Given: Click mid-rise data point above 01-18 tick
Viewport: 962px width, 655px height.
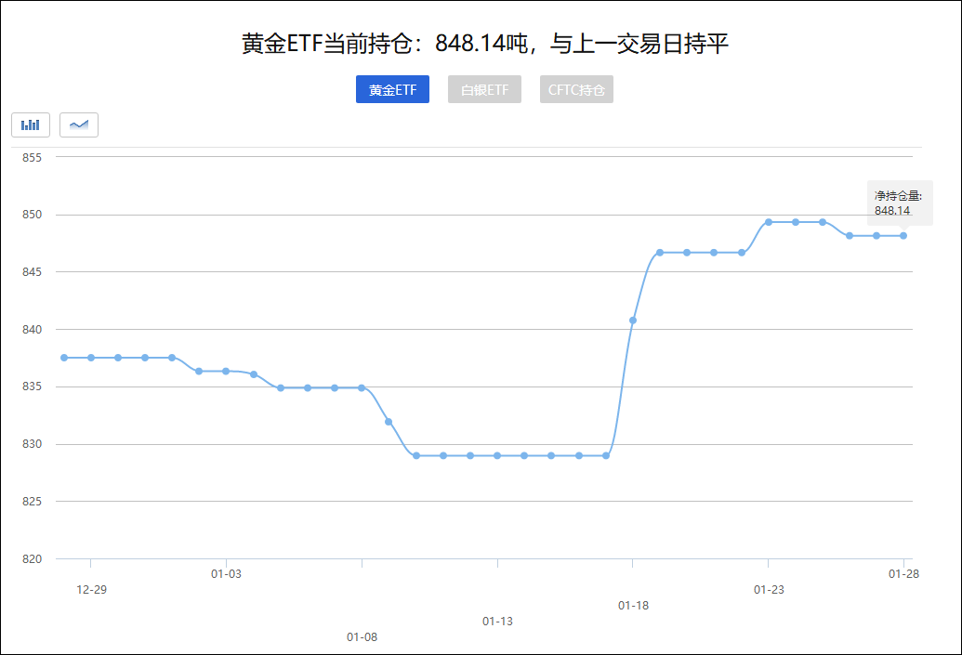Looking at the screenshot, I should [633, 321].
